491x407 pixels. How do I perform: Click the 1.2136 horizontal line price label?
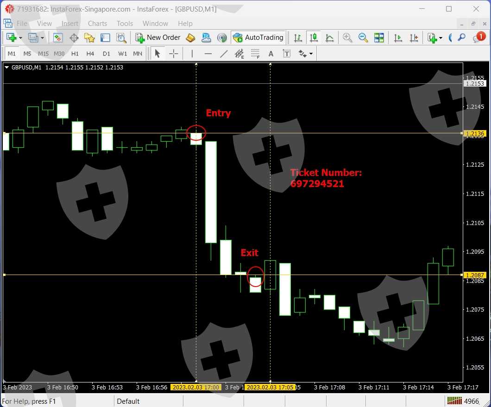(475, 133)
